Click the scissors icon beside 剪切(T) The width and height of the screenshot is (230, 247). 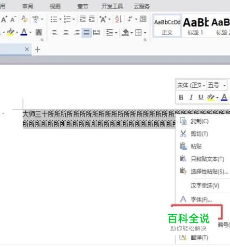pos(183,133)
